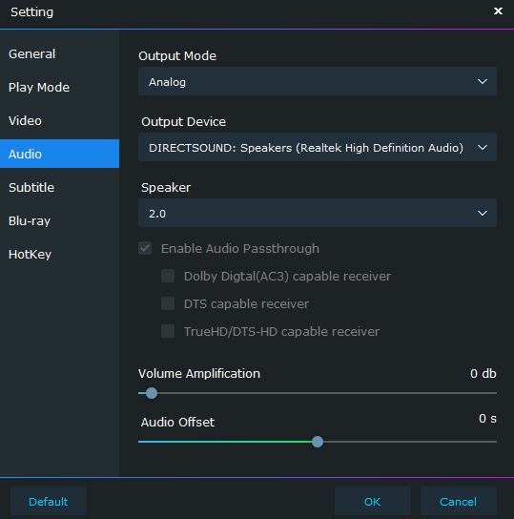Click the Speaker dropdown chevron icon

click(x=483, y=213)
